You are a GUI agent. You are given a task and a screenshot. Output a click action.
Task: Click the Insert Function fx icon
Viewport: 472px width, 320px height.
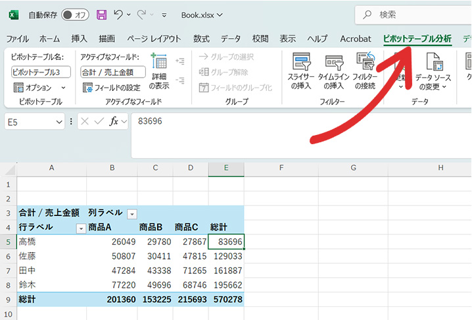(114, 121)
